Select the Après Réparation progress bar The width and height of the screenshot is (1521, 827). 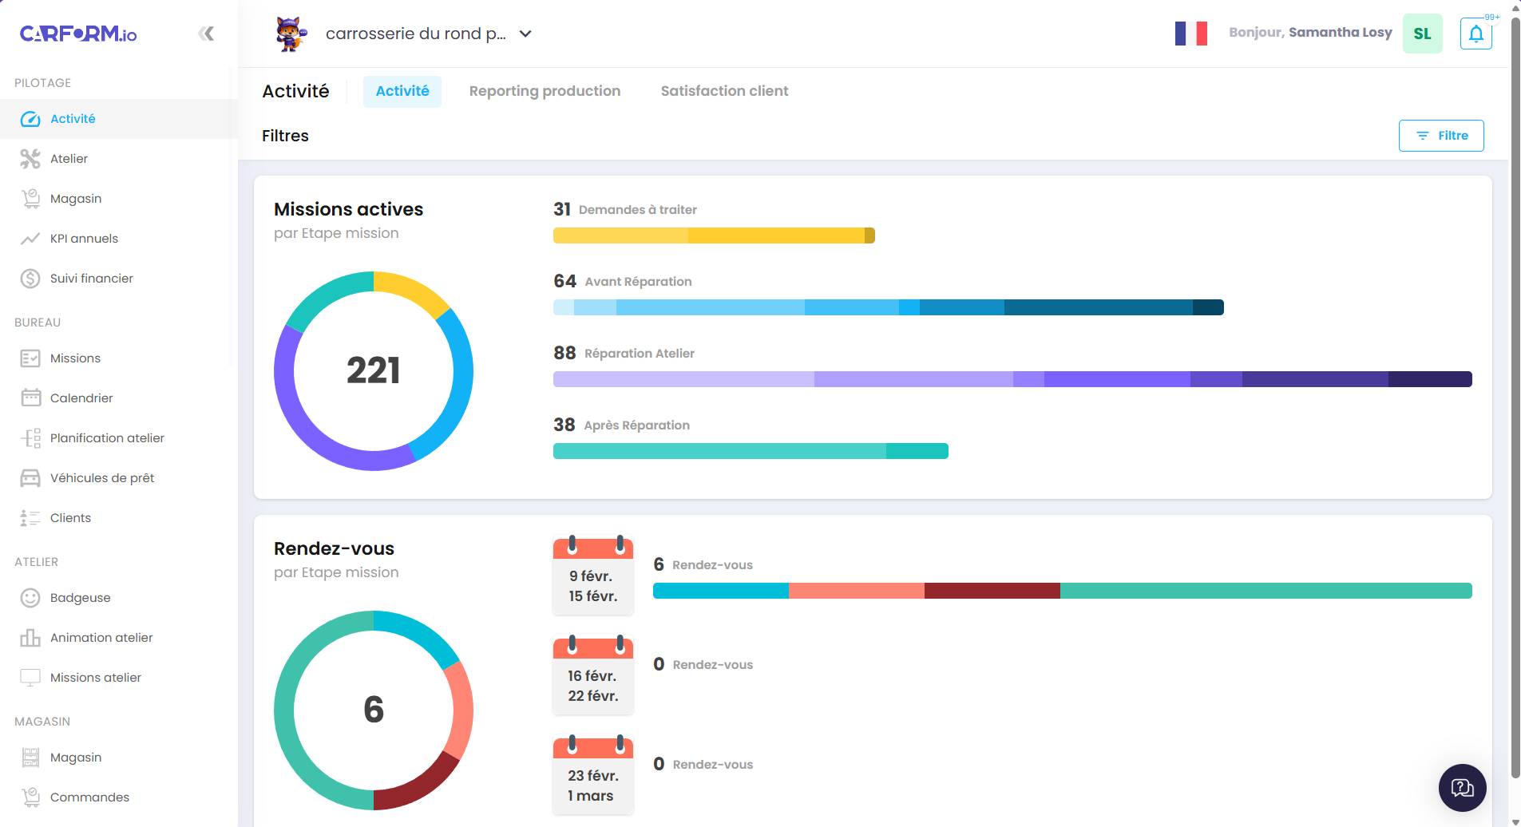tap(751, 450)
